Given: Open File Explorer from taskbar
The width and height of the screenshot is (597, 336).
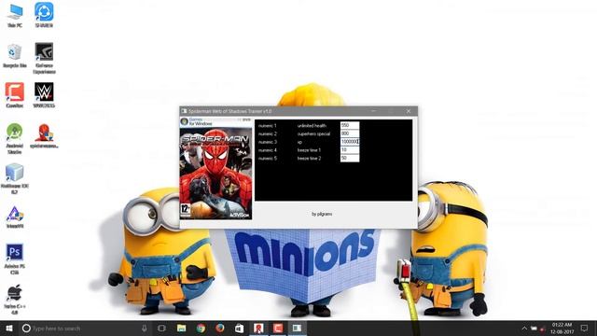Looking at the screenshot, I should point(182,328).
